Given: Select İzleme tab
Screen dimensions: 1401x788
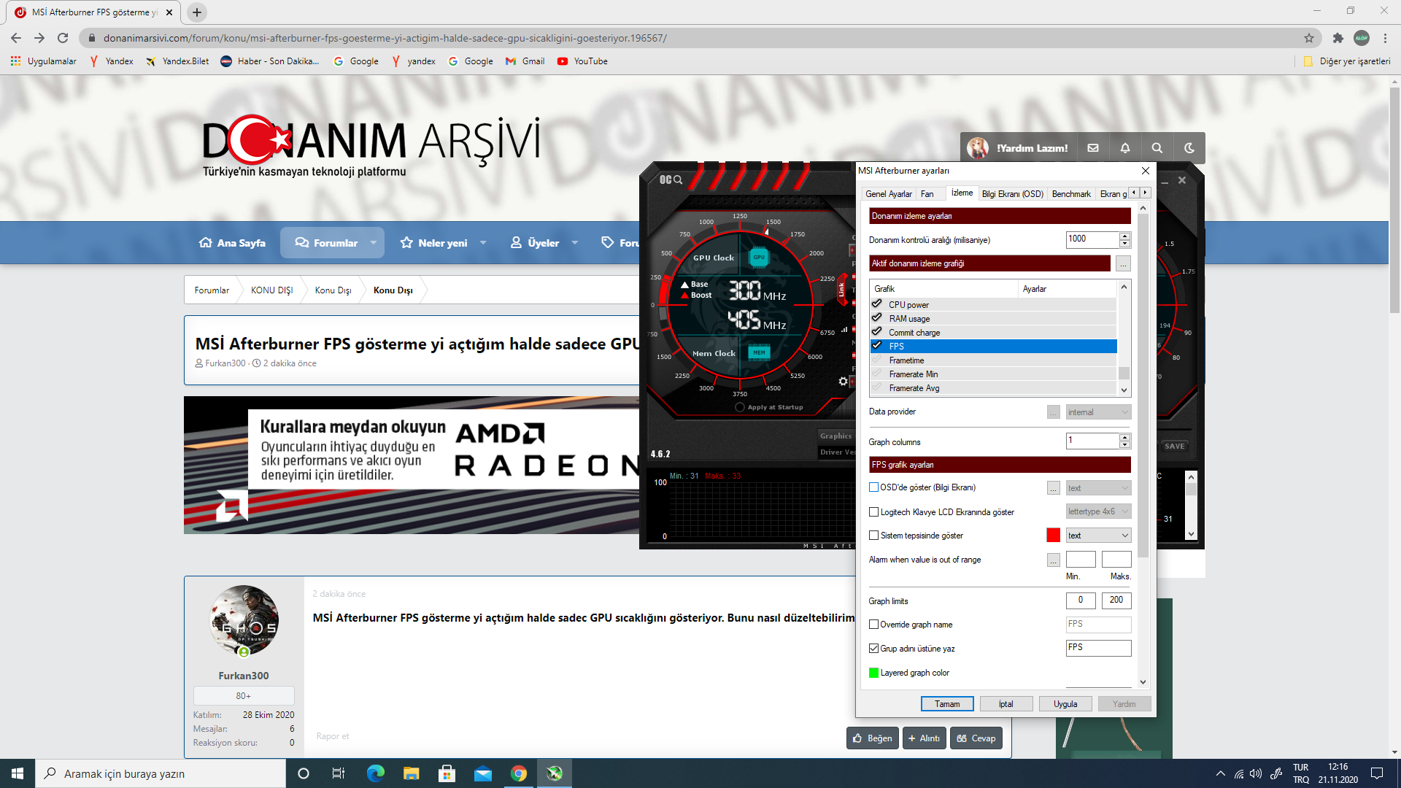Looking at the screenshot, I should 962,193.
